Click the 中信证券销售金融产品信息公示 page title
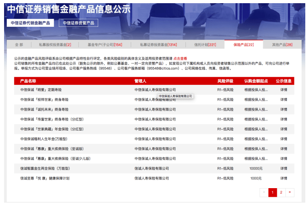308x209 pixels. (x=69, y=9)
